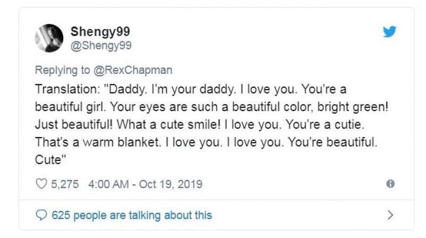Click the 5,275 likes count
Viewport: 426px width, 238px height.
[x=65, y=184]
